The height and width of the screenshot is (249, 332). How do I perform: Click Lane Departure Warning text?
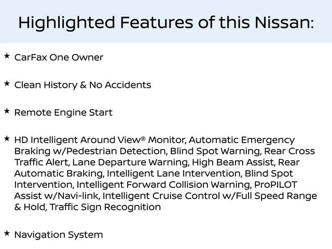(x=130, y=162)
